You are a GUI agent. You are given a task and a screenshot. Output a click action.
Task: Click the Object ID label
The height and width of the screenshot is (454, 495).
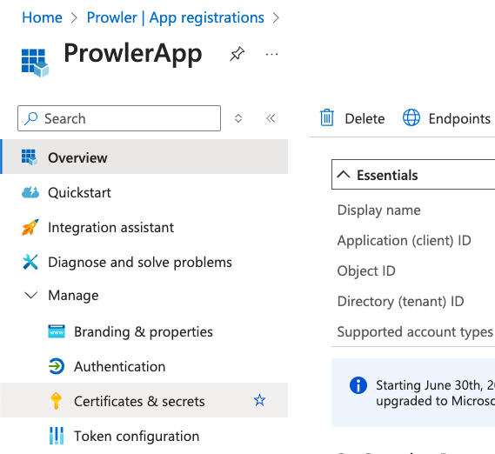(x=366, y=270)
